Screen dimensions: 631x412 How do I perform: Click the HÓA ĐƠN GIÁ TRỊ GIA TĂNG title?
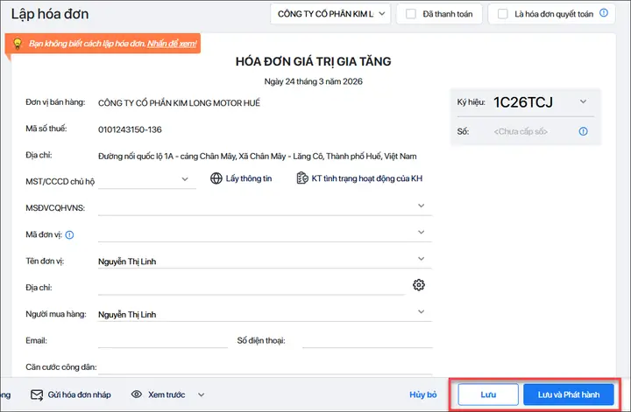[x=313, y=61]
